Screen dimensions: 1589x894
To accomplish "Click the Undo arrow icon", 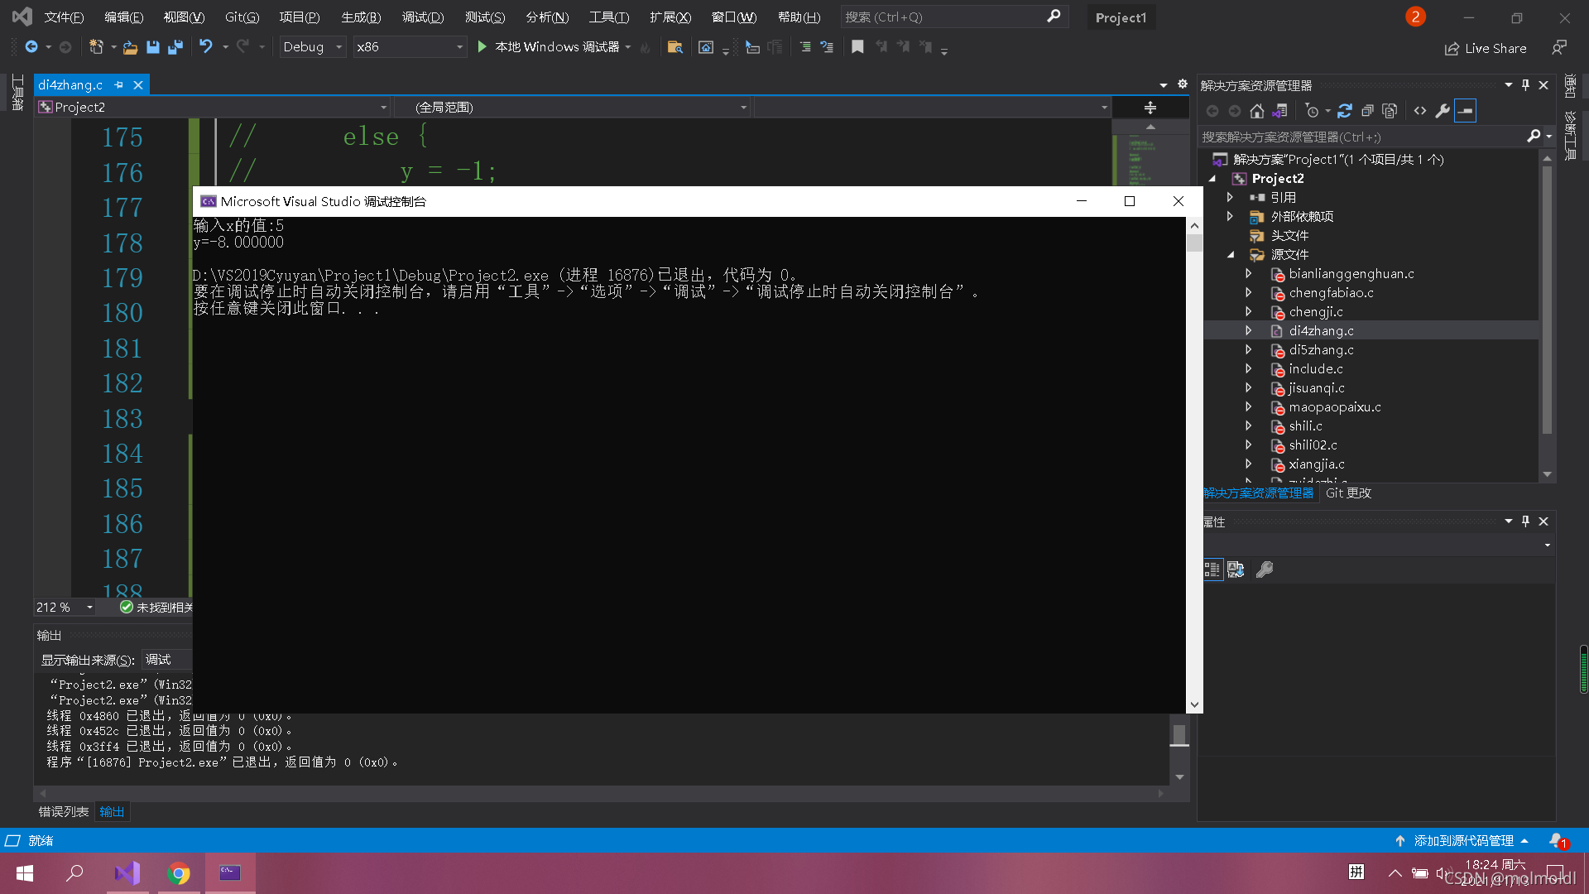I will 205,47.
